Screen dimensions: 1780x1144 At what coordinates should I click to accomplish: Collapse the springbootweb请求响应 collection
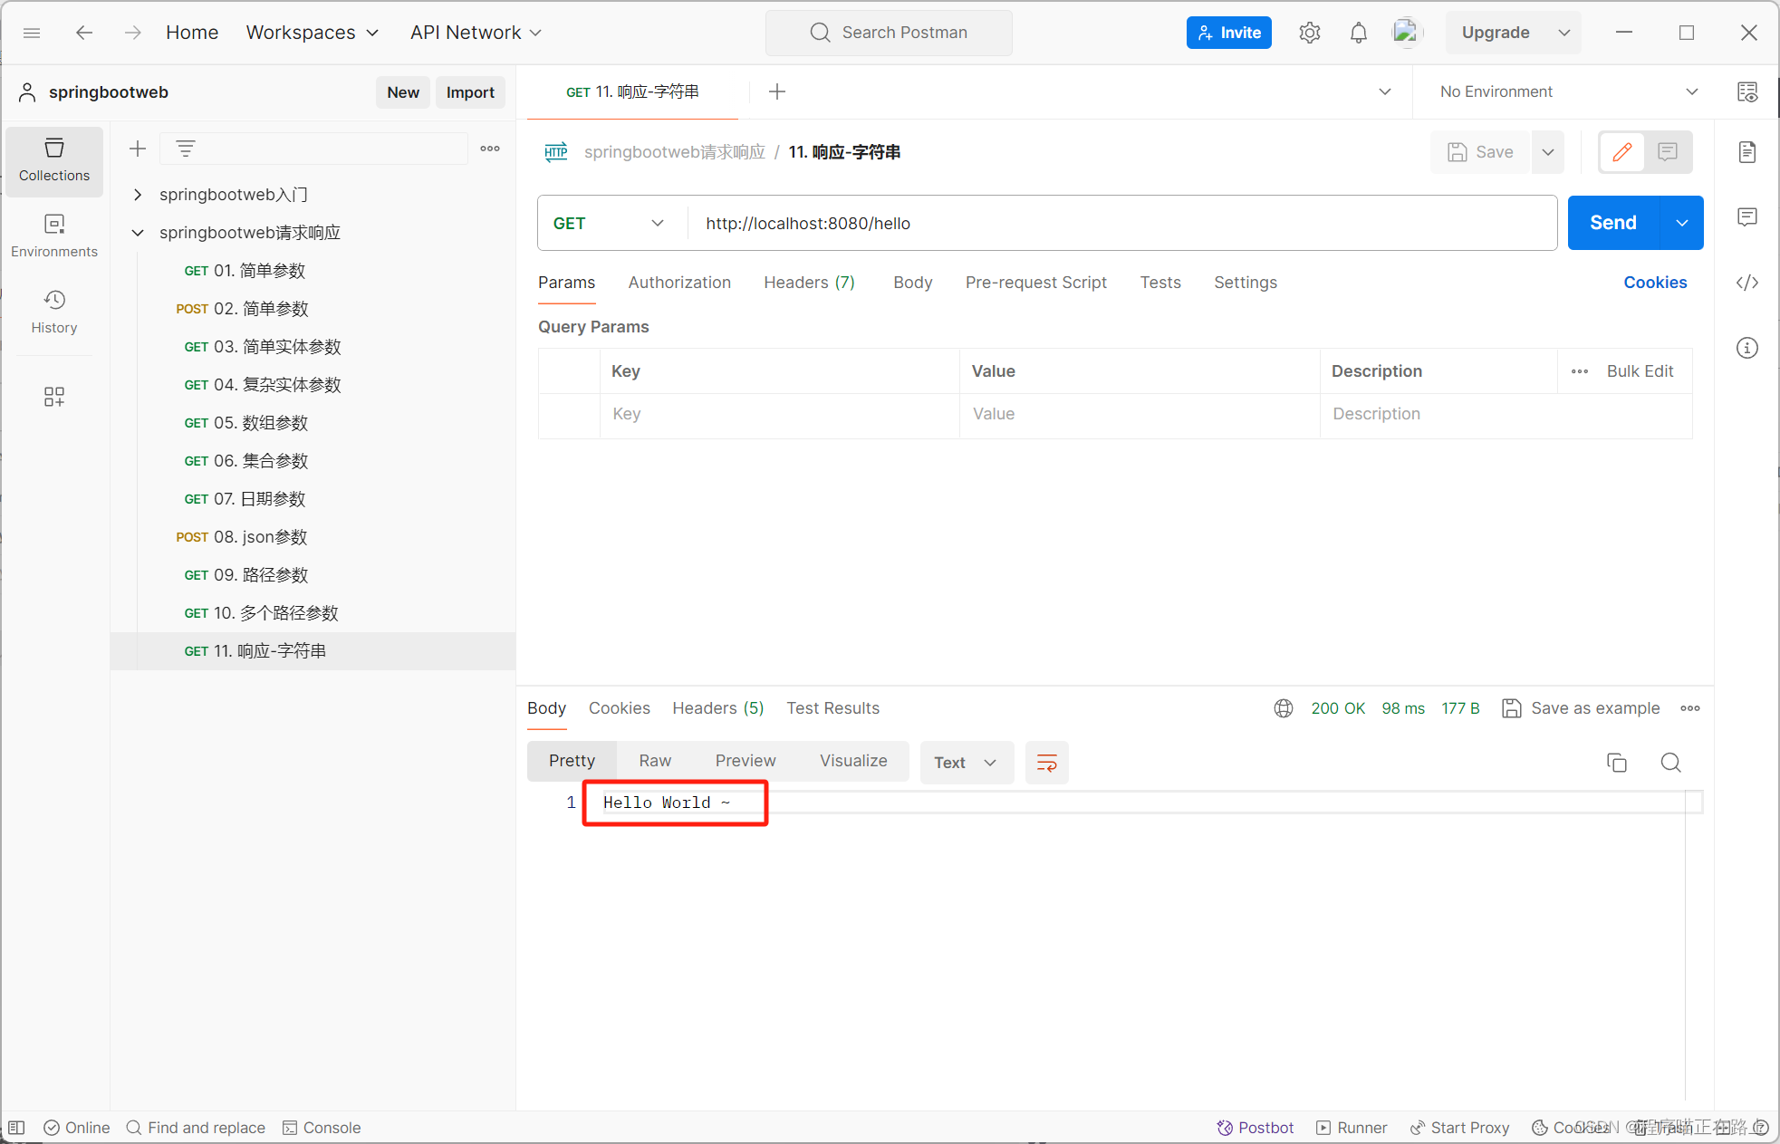click(138, 233)
